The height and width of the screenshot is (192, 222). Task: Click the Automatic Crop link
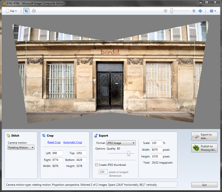[73, 142]
